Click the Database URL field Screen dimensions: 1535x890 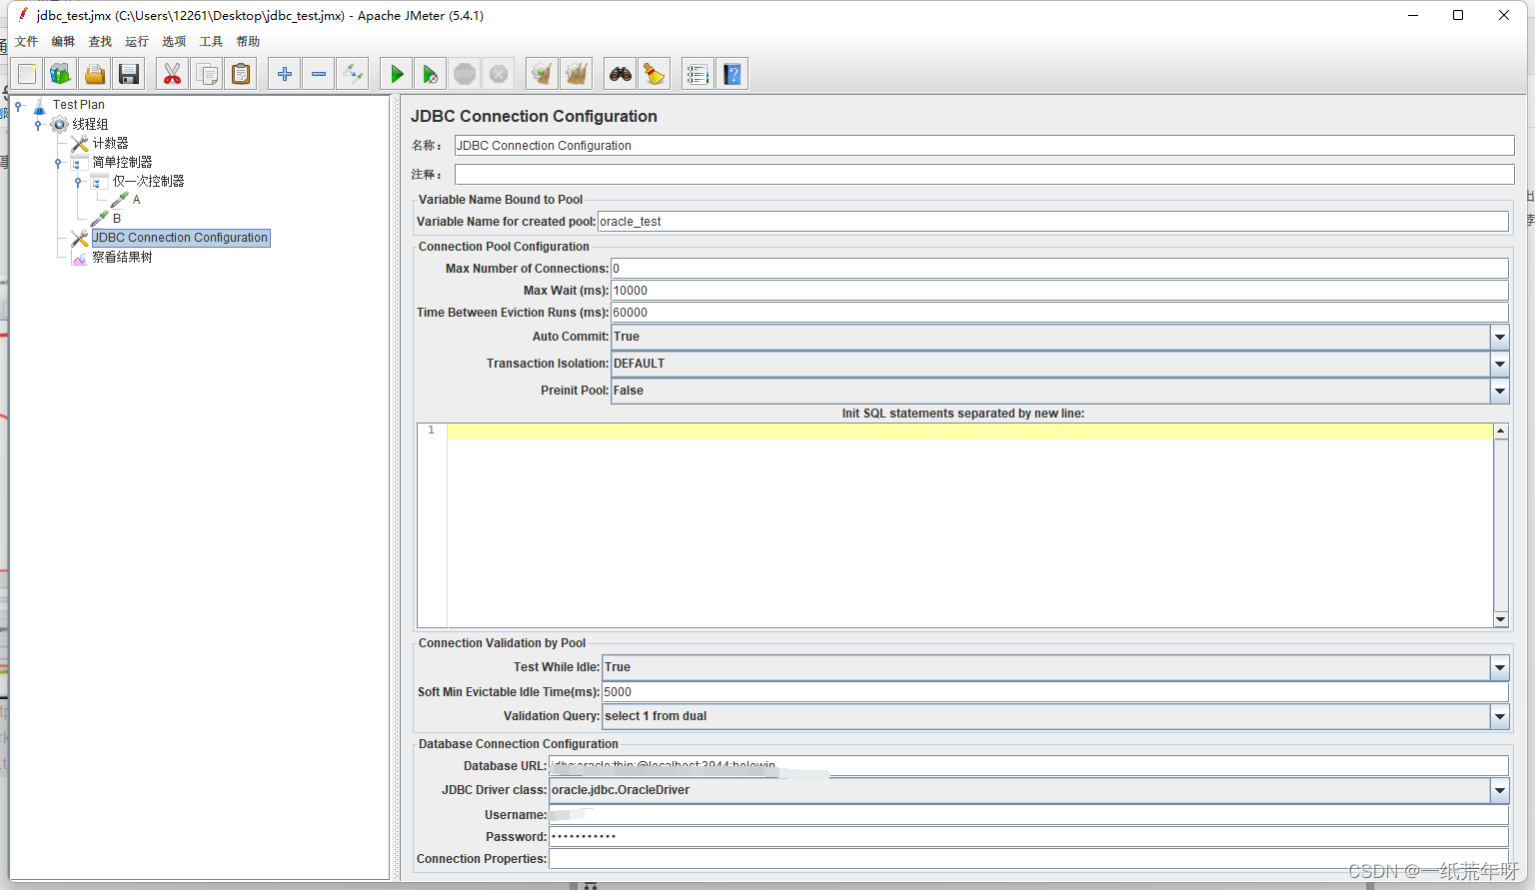pos(1028,766)
